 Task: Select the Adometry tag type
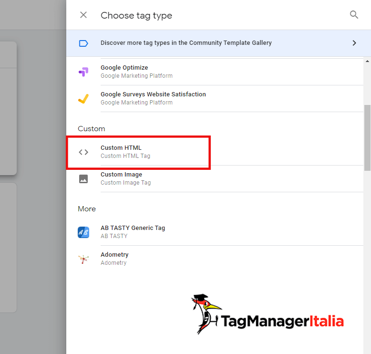coord(215,259)
